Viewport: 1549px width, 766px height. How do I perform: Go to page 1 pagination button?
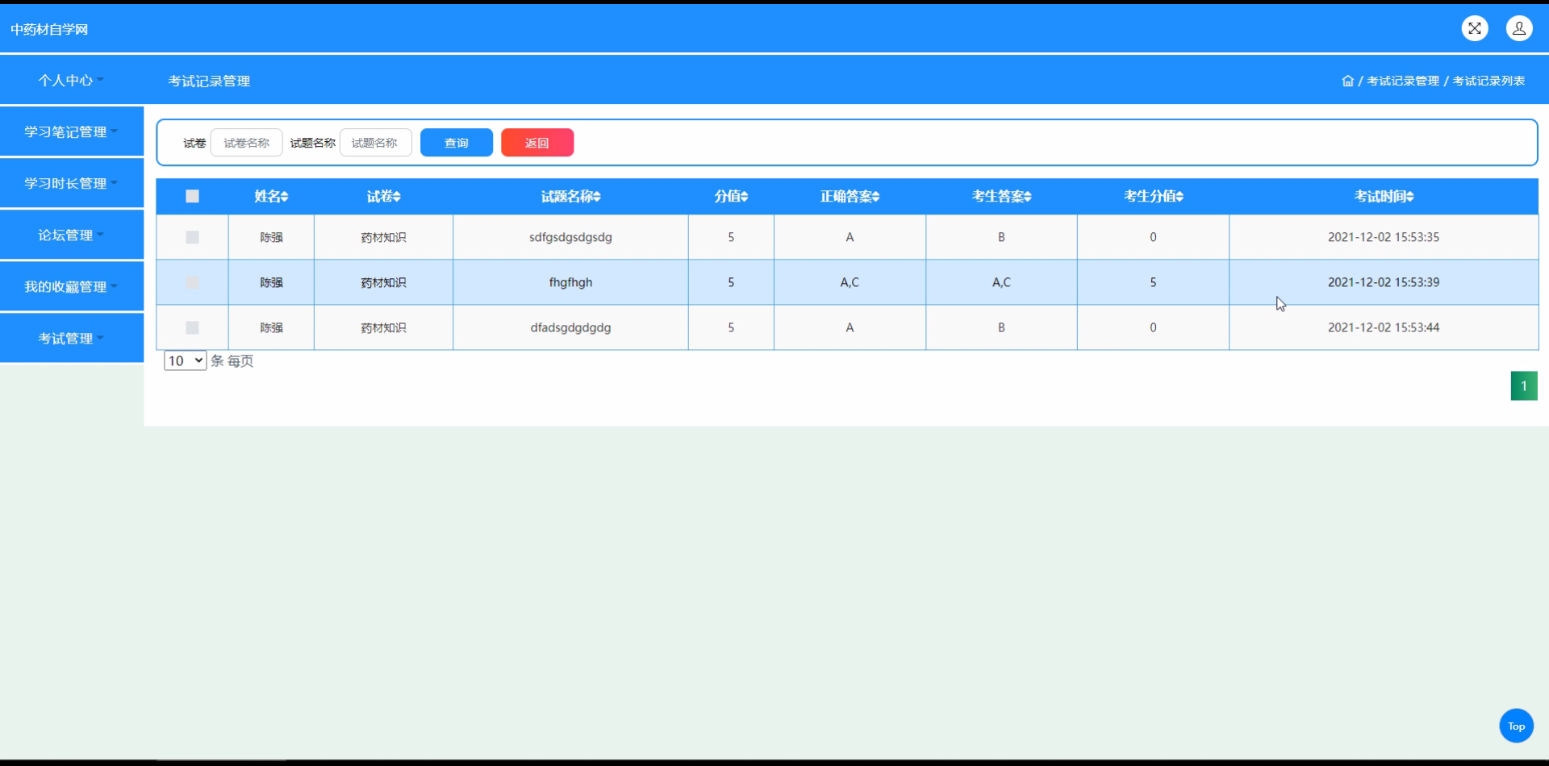(1524, 385)
